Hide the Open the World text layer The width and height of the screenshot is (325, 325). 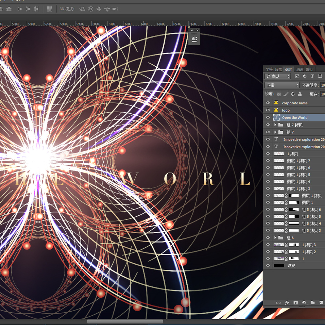(x=268, y=117)
